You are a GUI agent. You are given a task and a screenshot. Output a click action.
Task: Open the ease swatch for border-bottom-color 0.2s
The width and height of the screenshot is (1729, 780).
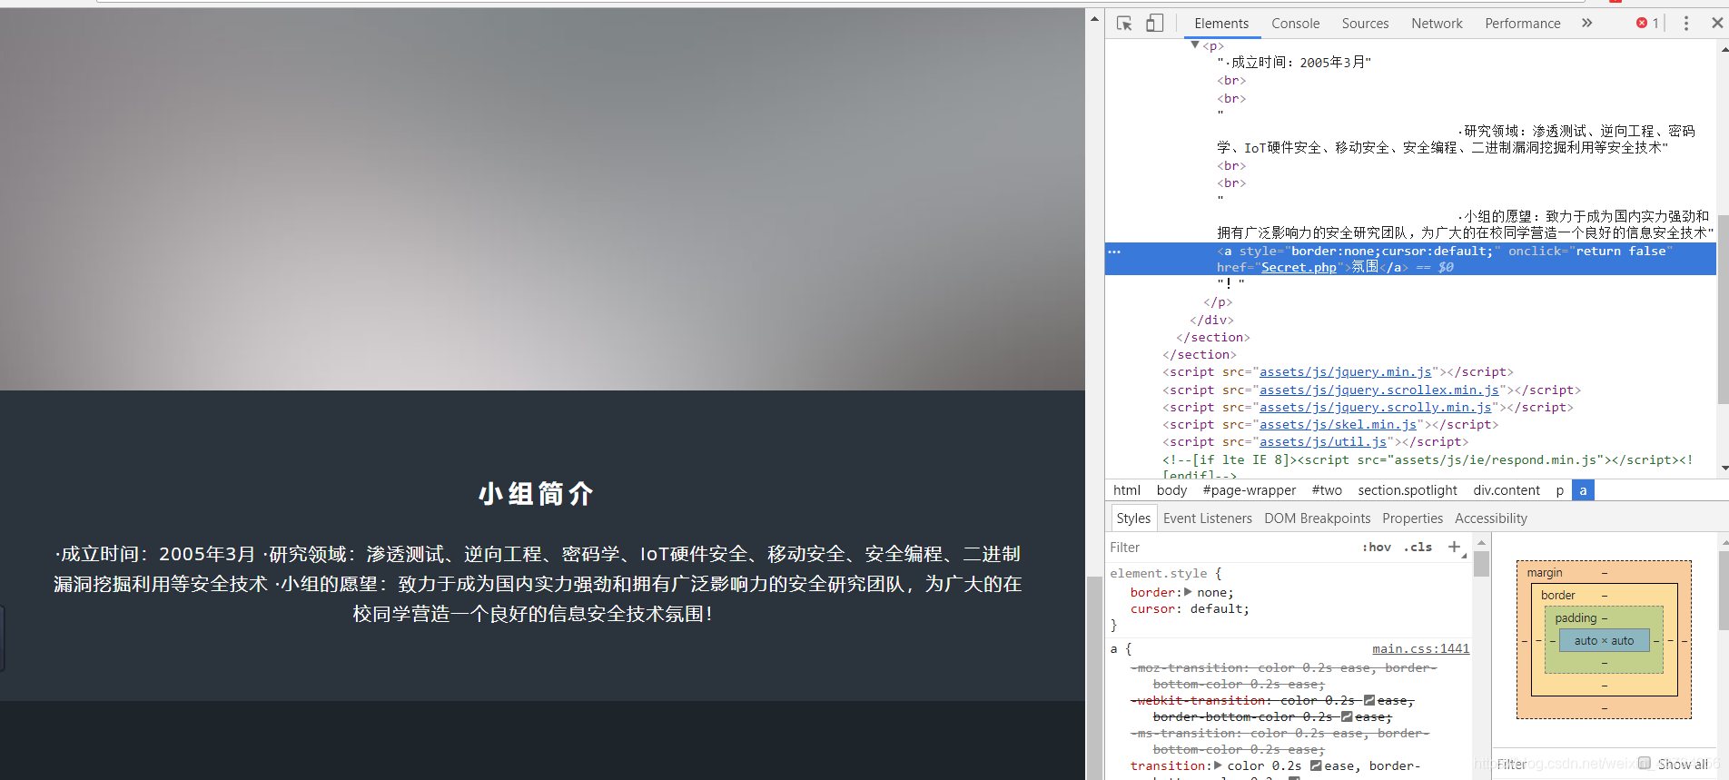1347,716
